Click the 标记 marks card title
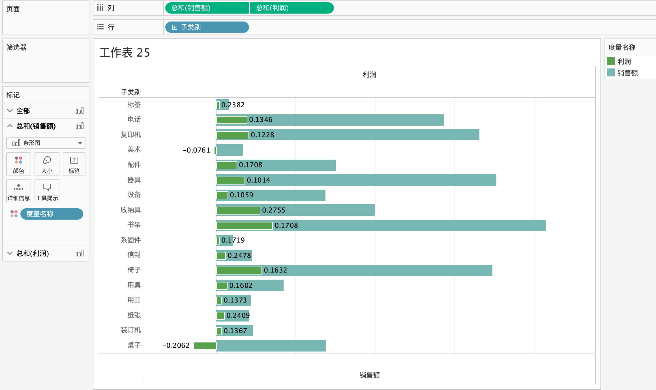The height and width of the screenshot is (390, 656). tap(13, 95)
